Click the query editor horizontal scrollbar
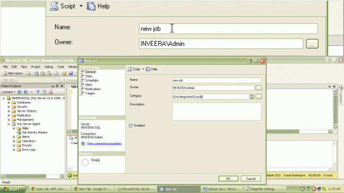 [x=200, y=131]
